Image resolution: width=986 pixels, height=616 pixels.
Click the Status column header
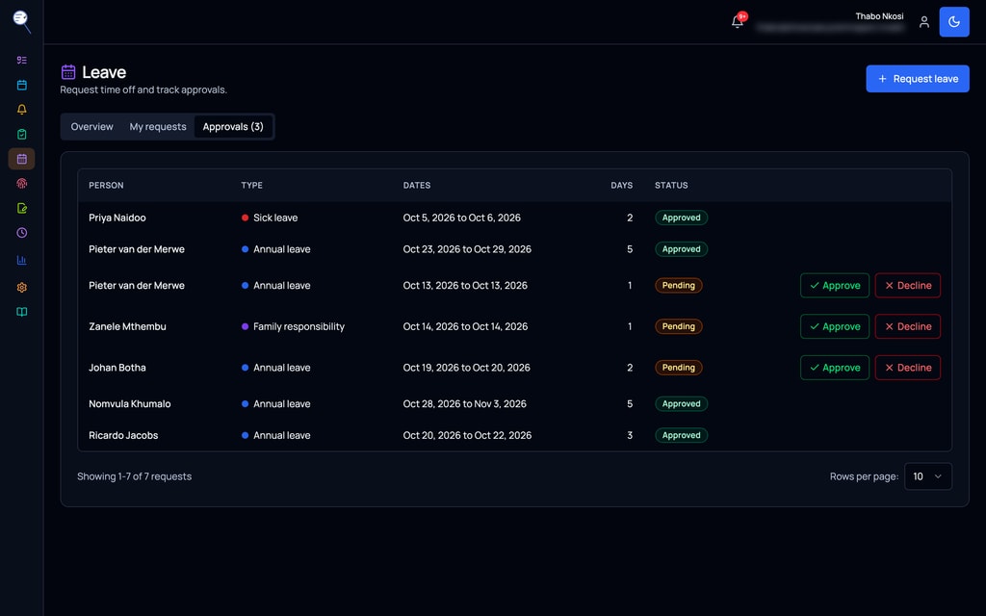(671, 186)
